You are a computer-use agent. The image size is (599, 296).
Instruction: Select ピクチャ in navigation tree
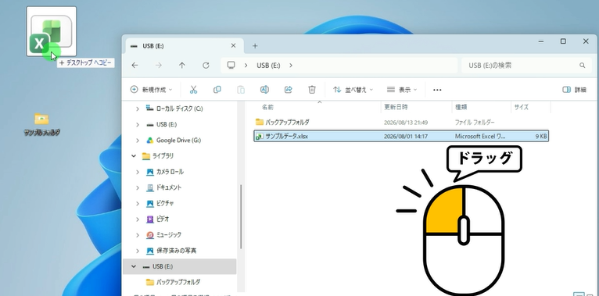pos(165,203)
